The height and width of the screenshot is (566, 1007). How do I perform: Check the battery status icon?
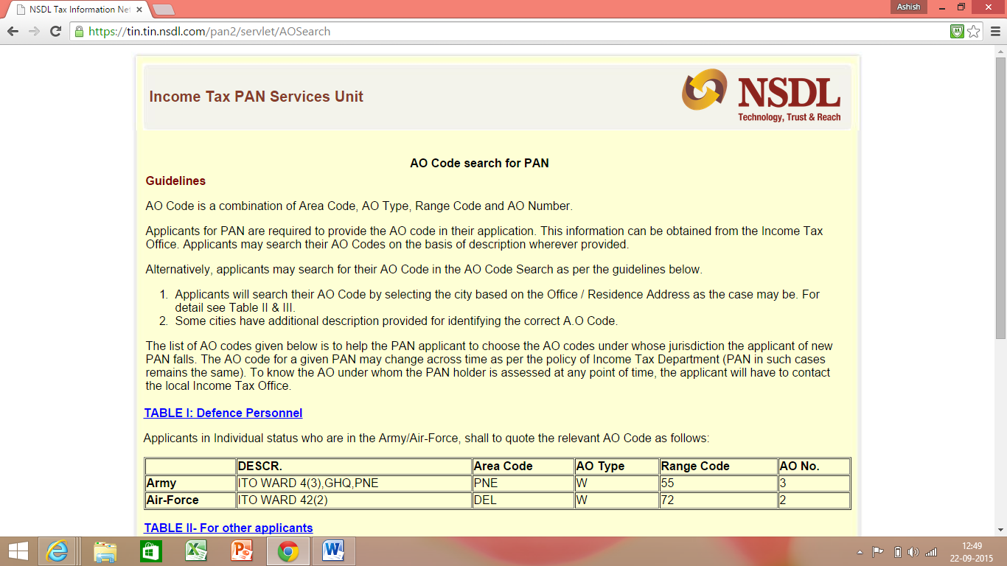897,551
